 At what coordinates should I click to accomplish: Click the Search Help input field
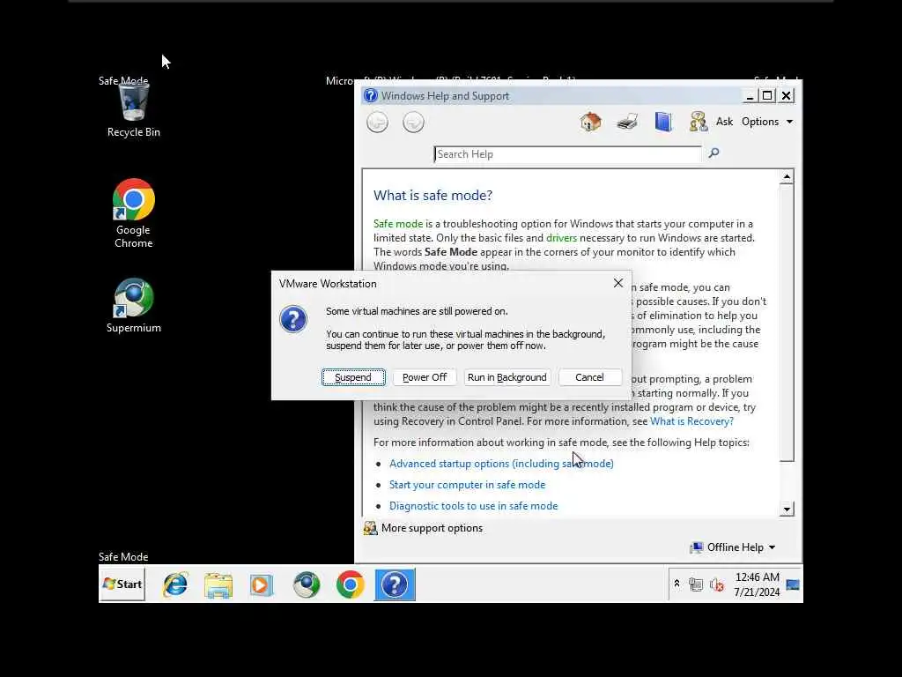coord(567,154)
